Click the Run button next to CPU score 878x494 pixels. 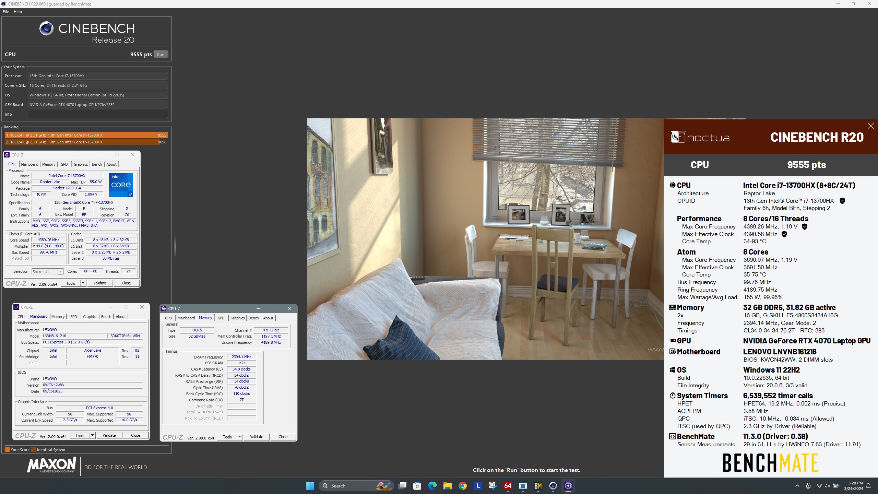[x=161, y=55]
